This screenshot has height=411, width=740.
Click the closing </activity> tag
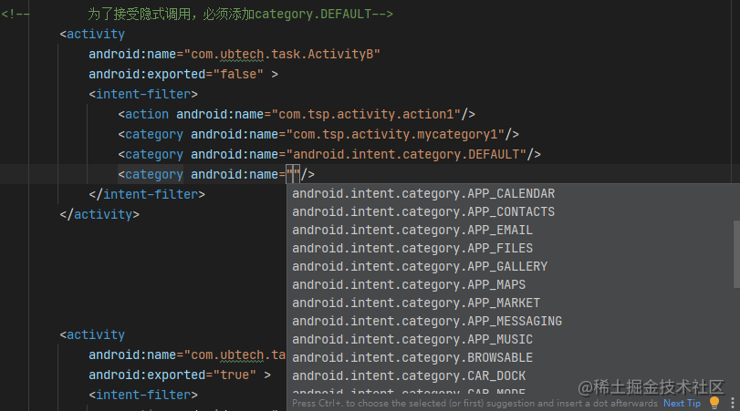(x=99, y=215)
